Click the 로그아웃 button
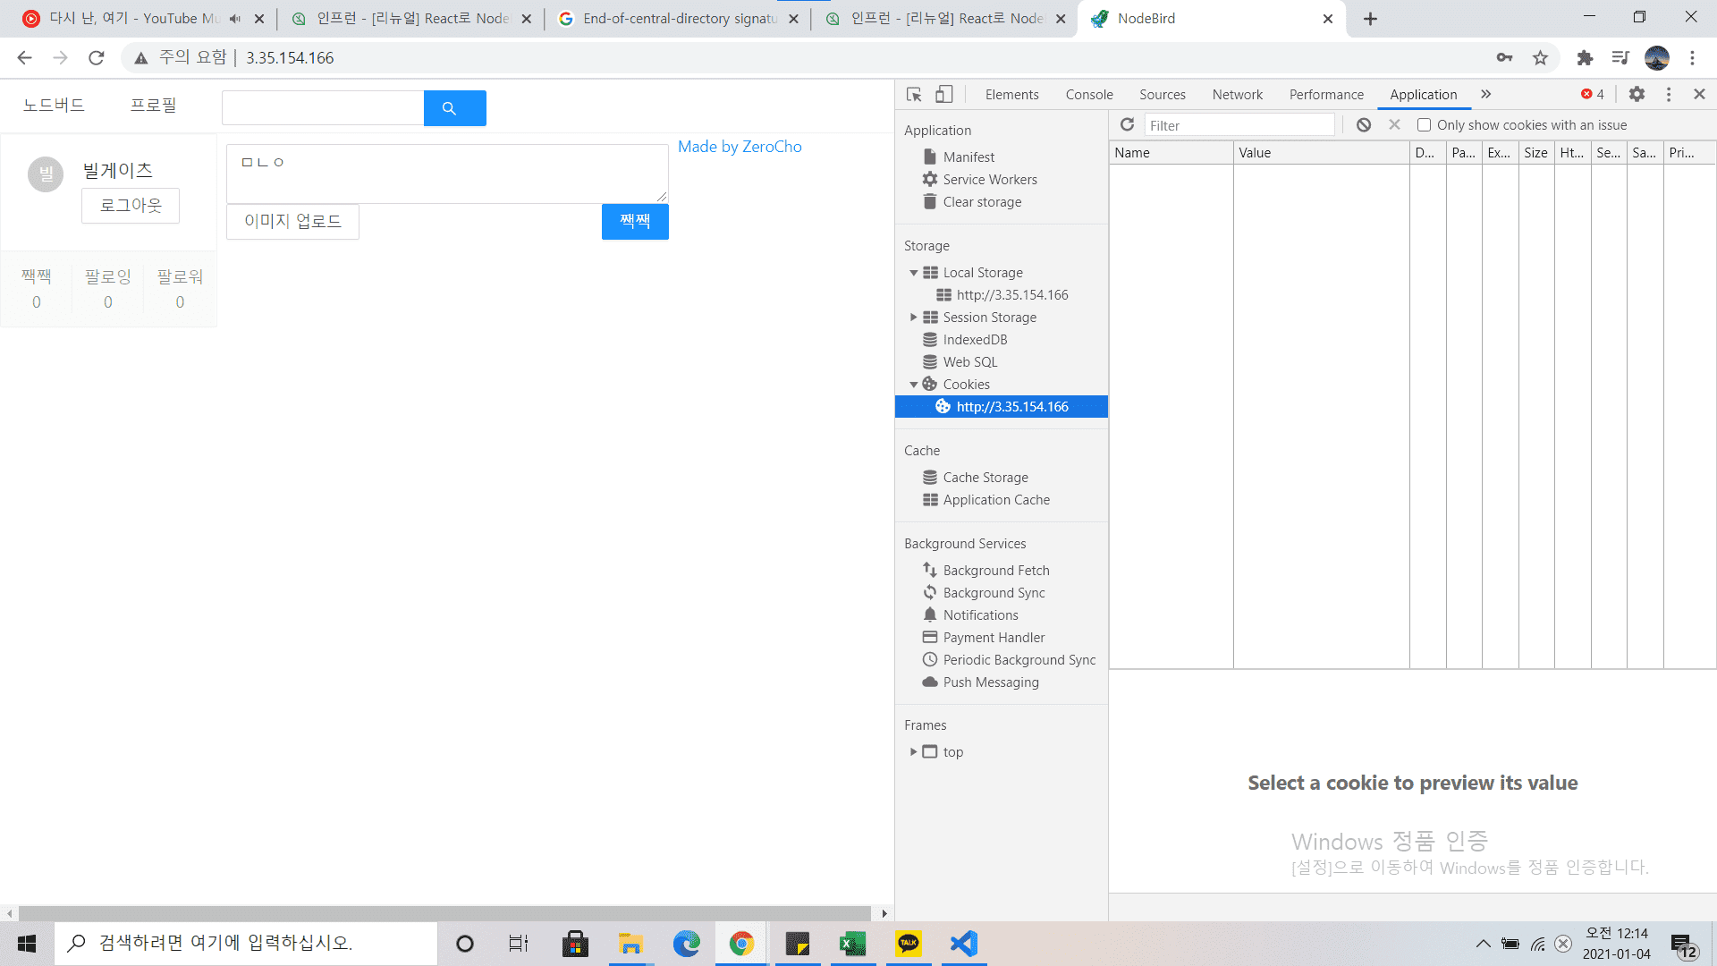 pyautogui.click(x=131, y=206)
